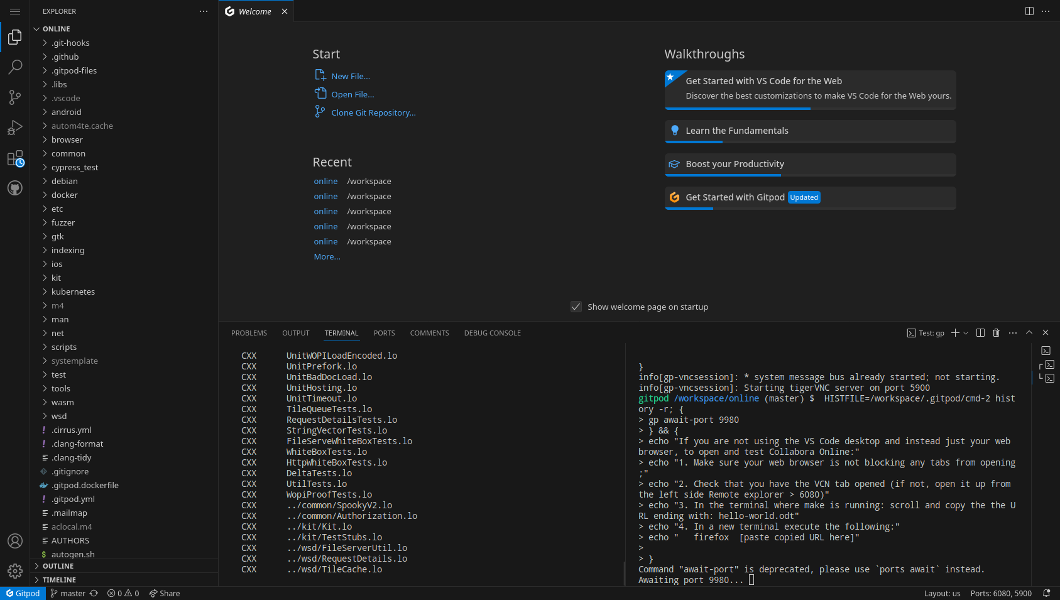Switch to the DEBUG CONSOLE tab
Screen dimensions: 1060x600
(x=493, y=333)
